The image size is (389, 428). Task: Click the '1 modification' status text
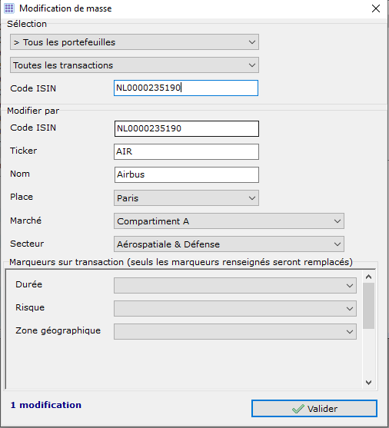[x=46, y=405]
